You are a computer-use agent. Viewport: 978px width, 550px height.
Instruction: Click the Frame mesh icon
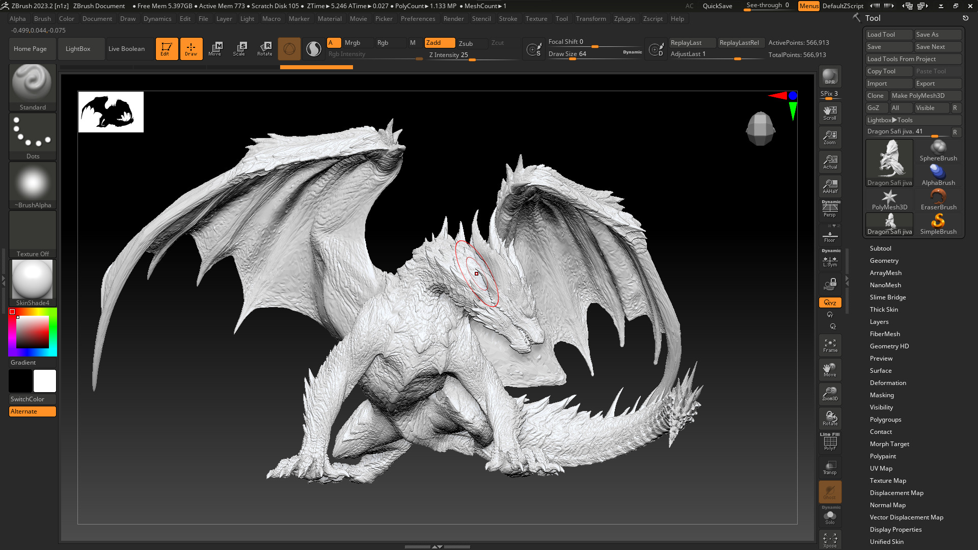tap(830, 345)
